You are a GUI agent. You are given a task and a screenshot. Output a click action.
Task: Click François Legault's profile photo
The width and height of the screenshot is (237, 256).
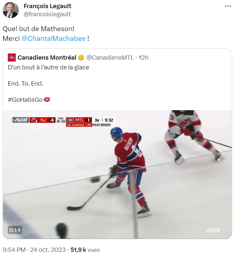coord(11,10)
